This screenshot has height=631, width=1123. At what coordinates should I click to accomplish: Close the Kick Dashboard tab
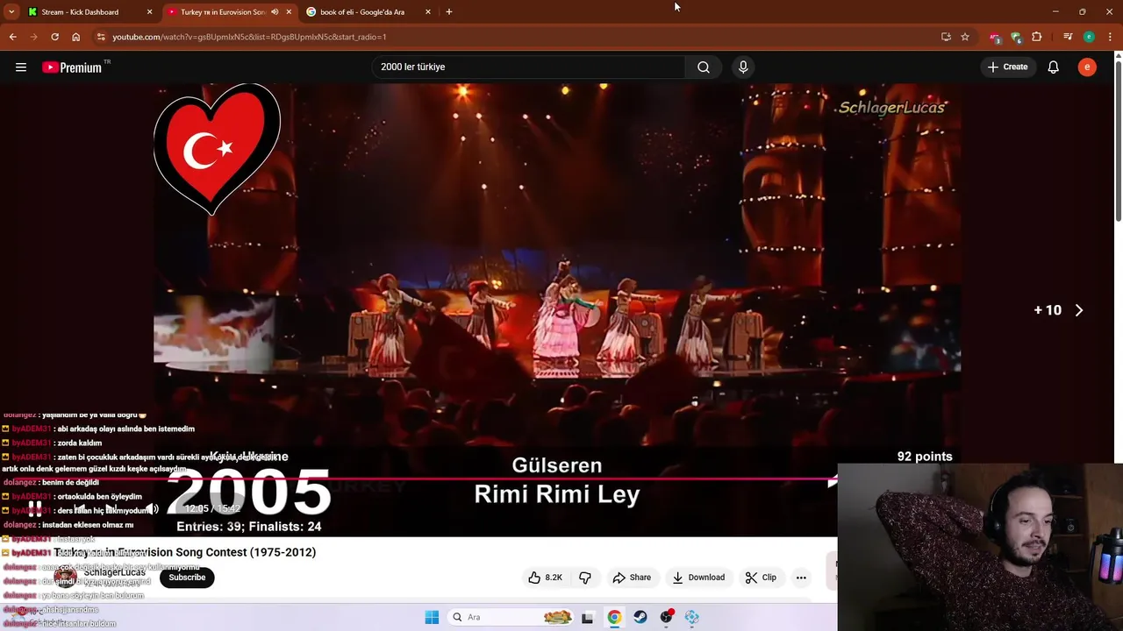[149, 12]
